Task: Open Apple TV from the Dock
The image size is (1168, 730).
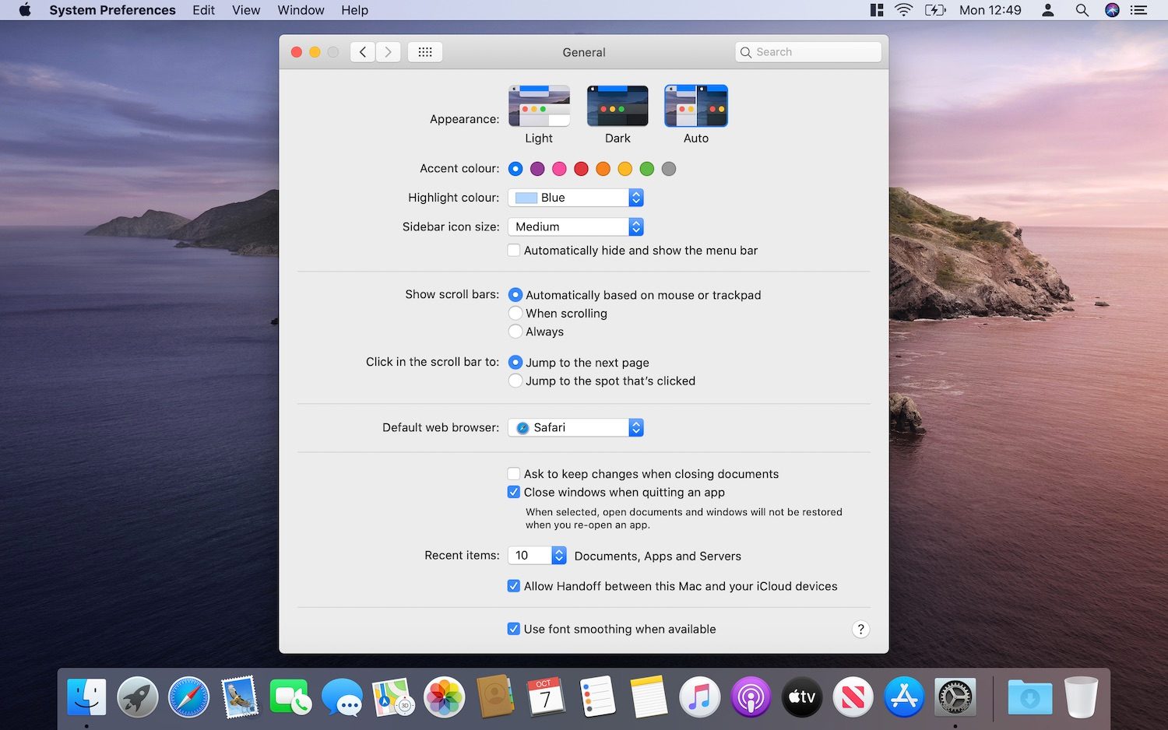Action: [x=802, y=697]
